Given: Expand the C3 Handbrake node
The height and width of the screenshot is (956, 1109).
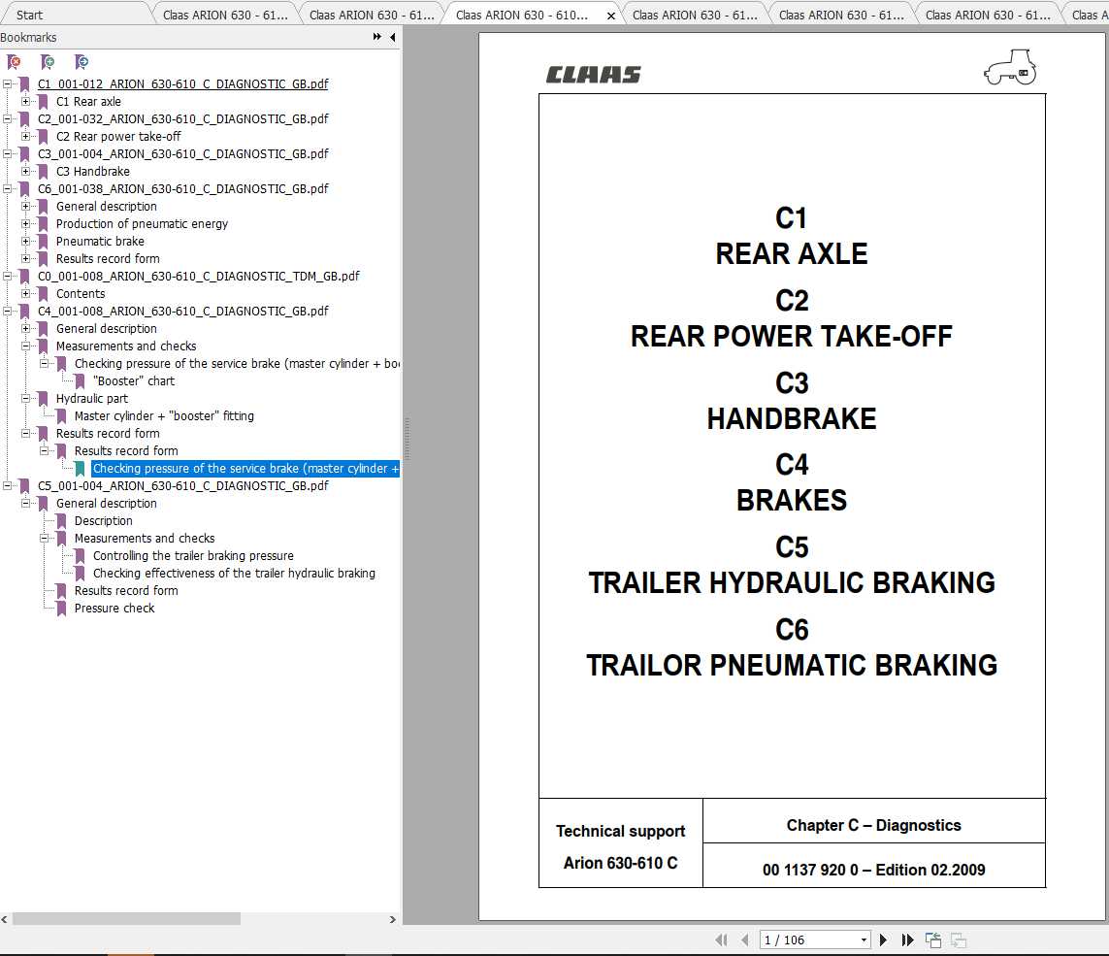Looking at the screenshot, I should (x=25, y=171).
